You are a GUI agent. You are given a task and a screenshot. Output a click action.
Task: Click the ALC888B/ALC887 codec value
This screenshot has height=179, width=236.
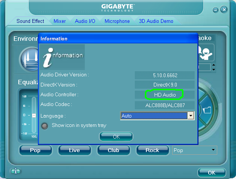click(165, 105)
